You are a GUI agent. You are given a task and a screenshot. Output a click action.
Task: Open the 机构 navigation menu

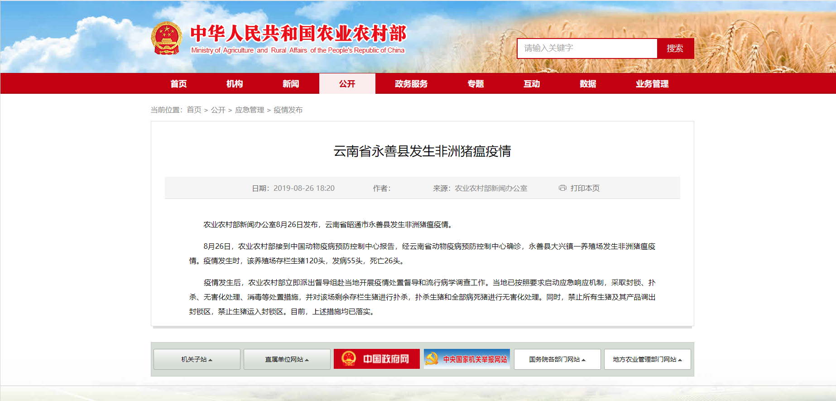pyautogui.click(x=235, y=84)
